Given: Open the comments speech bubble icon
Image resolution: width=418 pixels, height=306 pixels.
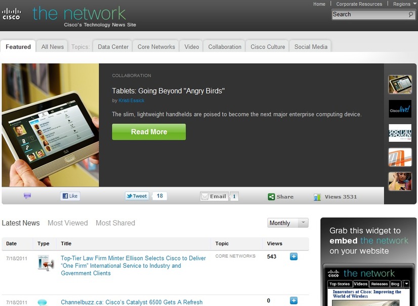Looking at the screenshot, I should pos(27,196).
